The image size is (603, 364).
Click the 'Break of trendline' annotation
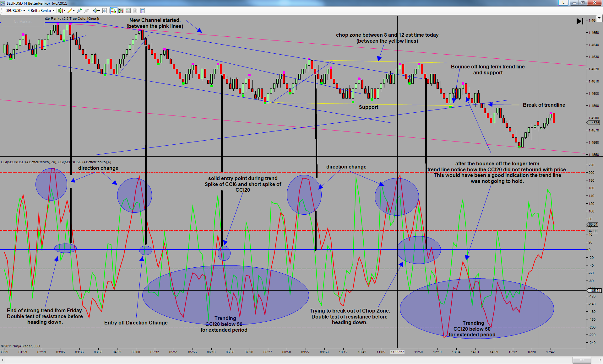click(x=544, y=105)
